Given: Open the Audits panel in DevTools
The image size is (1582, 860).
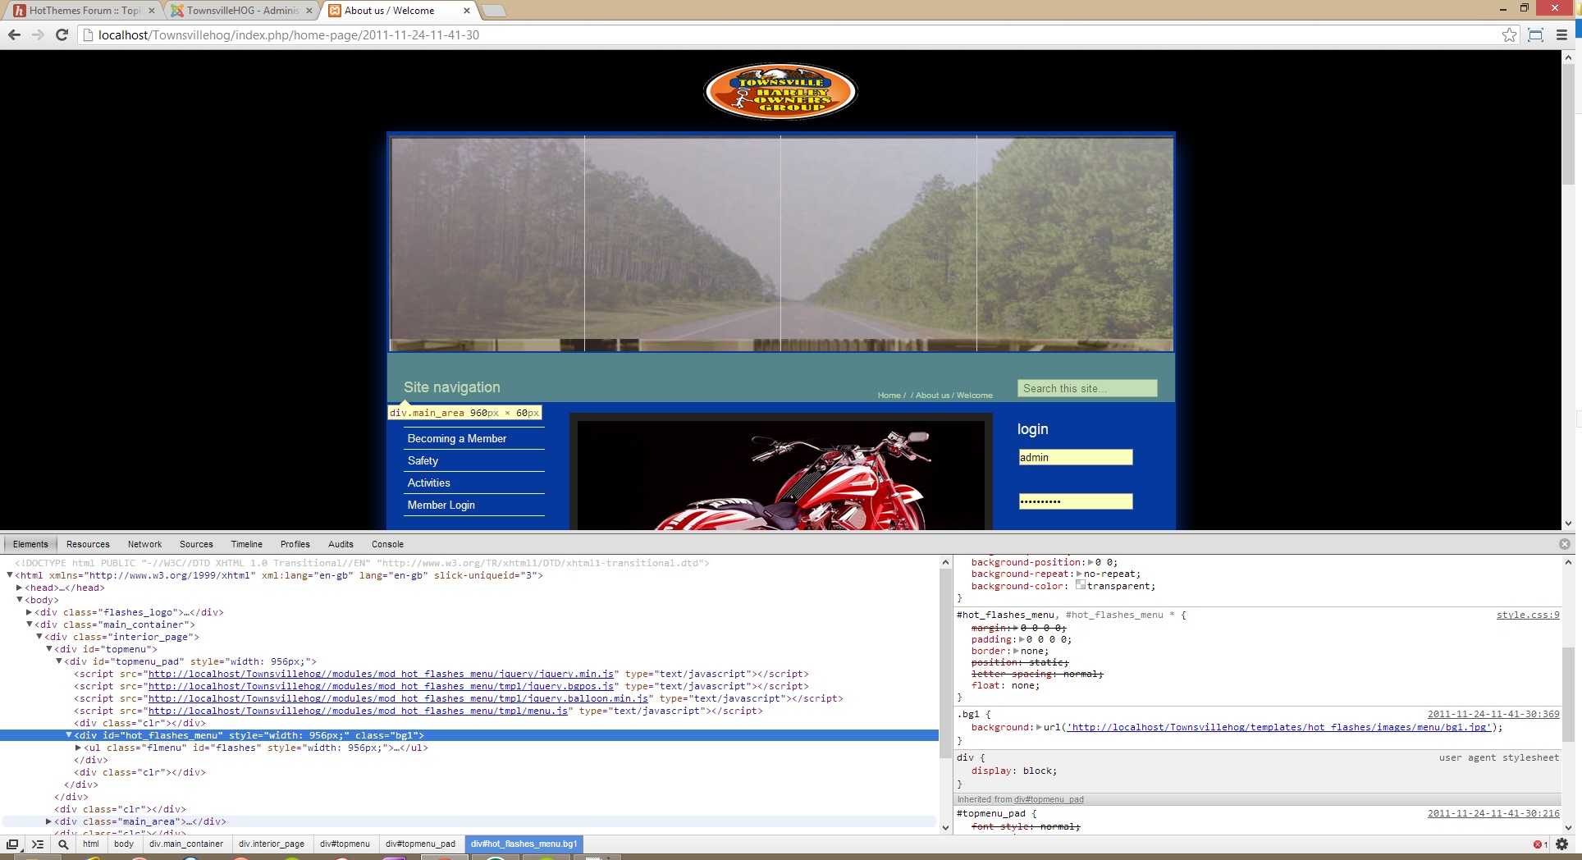Looking at the screenshot, I should pos(341,544).
